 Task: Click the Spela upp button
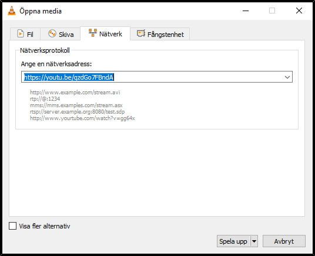click(x=233, y=241)
